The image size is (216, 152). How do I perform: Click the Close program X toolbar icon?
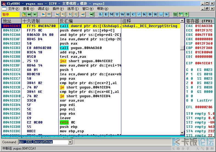pyautogui.click(x=35, y=14)
